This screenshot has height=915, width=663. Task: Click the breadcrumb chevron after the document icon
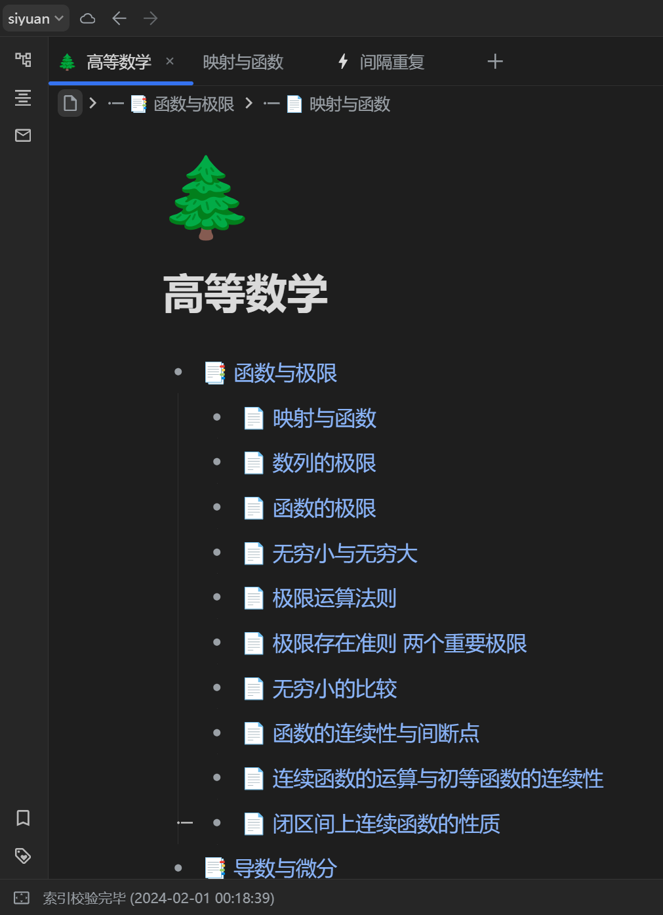(x=92, y=104)
